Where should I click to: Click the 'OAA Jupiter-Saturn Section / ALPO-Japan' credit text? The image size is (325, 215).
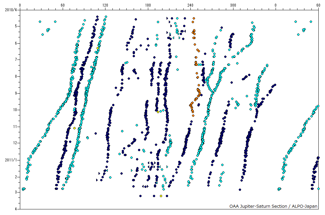click(273, 206)
